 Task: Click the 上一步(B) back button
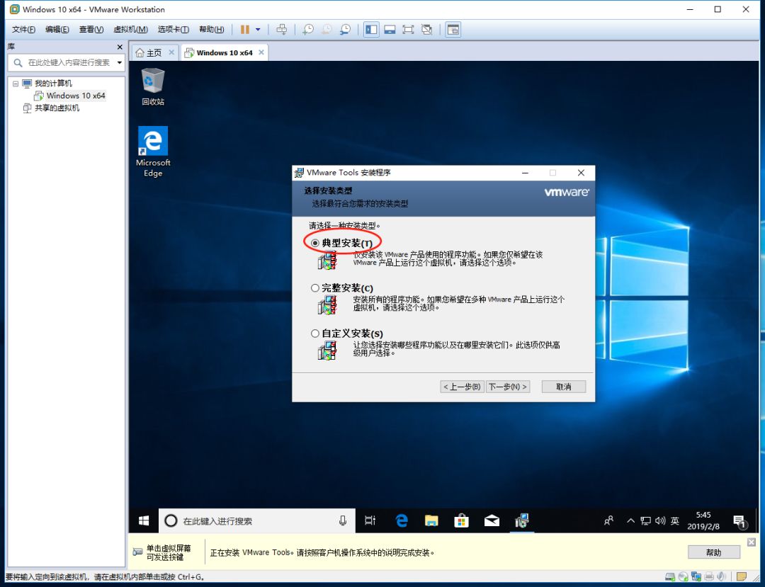click(x=462, y=387)
